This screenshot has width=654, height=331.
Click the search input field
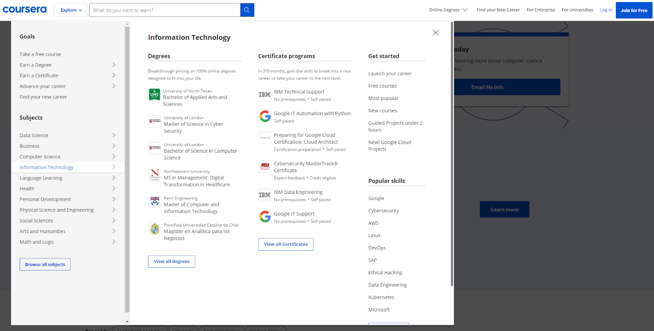point(165,10)
